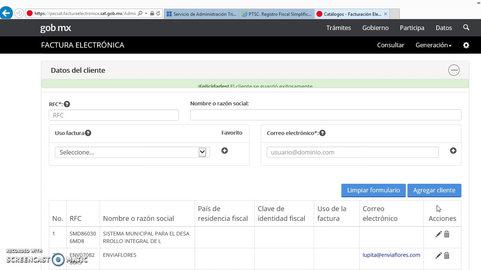Edit the ENVIAFLORES client row

pos(438,256)
